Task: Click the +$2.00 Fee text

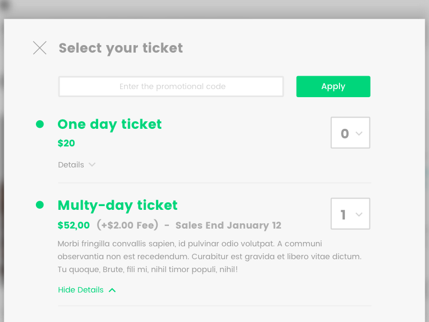Action: [x=128, y=225]
